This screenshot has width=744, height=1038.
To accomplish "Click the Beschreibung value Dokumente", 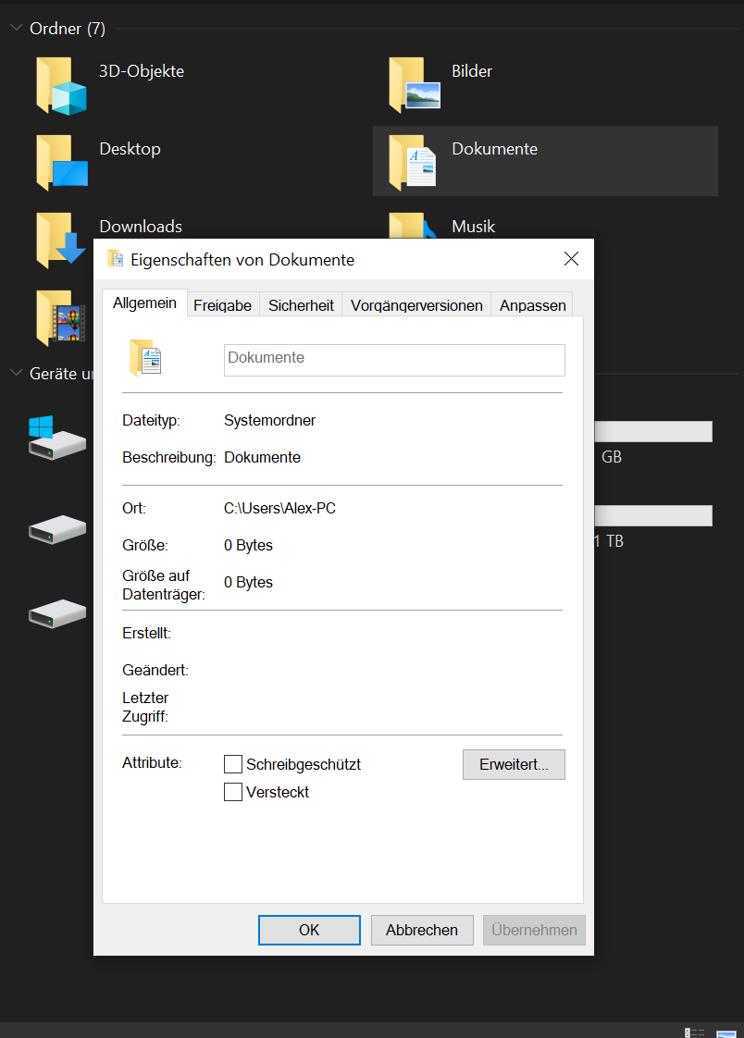I will pyautogui.click(x=262, y=457).
